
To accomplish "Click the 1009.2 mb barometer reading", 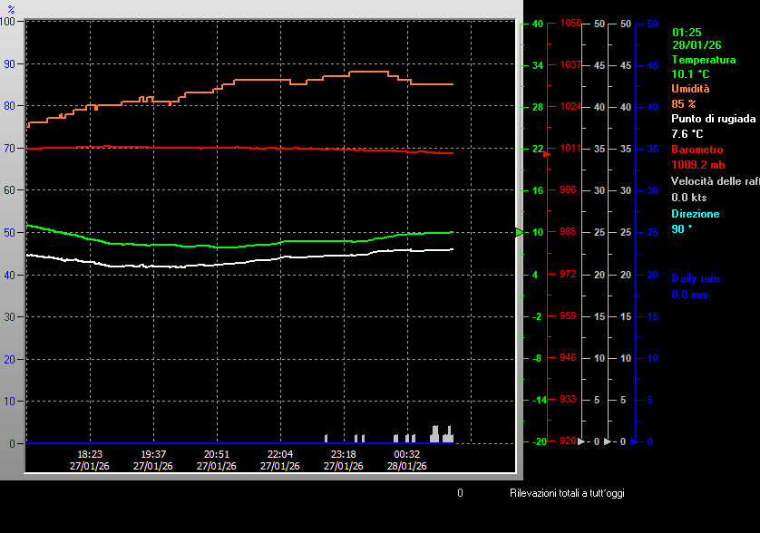I will [x=697, y=165].
